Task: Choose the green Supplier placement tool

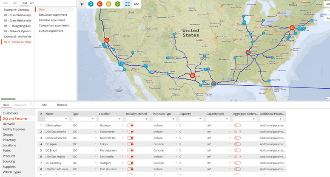Action: [118, 4]
